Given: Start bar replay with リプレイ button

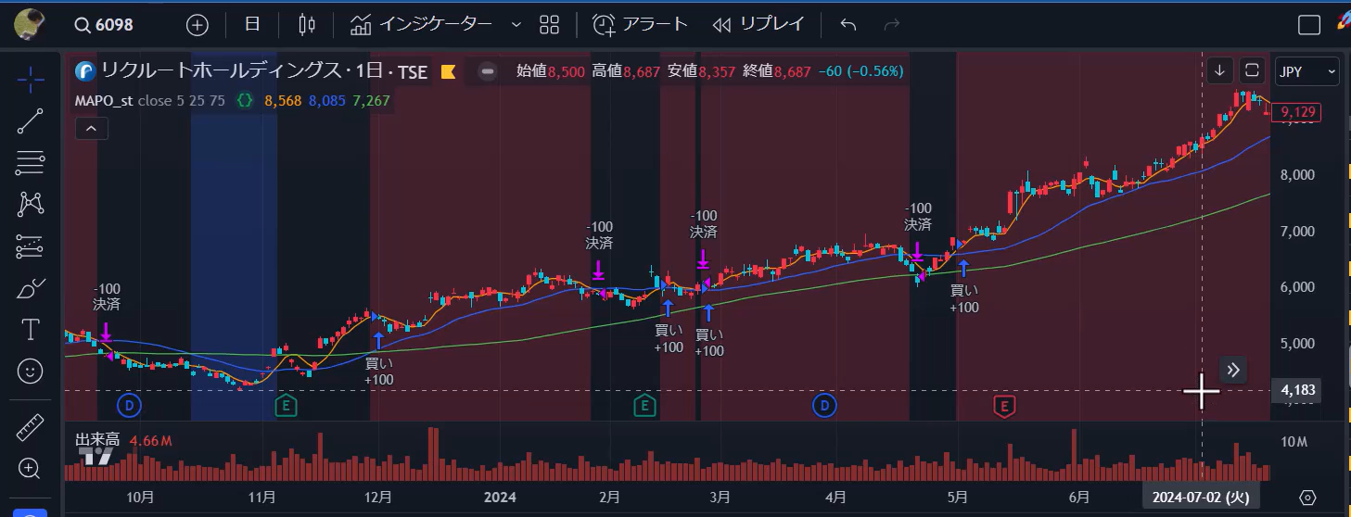Looking at the screenshot, I should point(758,25).
